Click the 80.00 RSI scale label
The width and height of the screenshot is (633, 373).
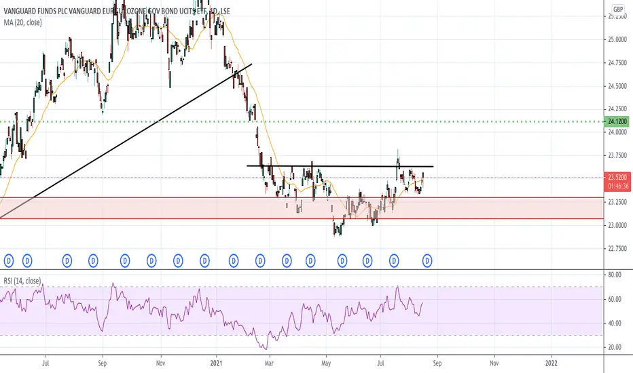coord(615,275)
